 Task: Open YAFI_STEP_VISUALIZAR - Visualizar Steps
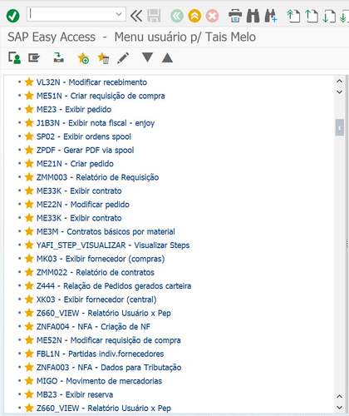click(x=113, y=245)
